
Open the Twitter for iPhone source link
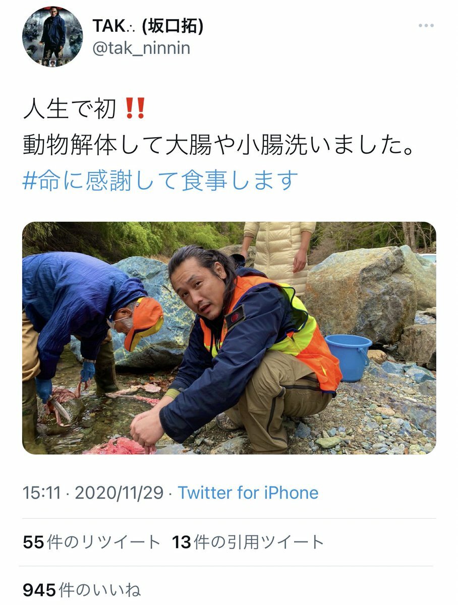pos(248,493)
